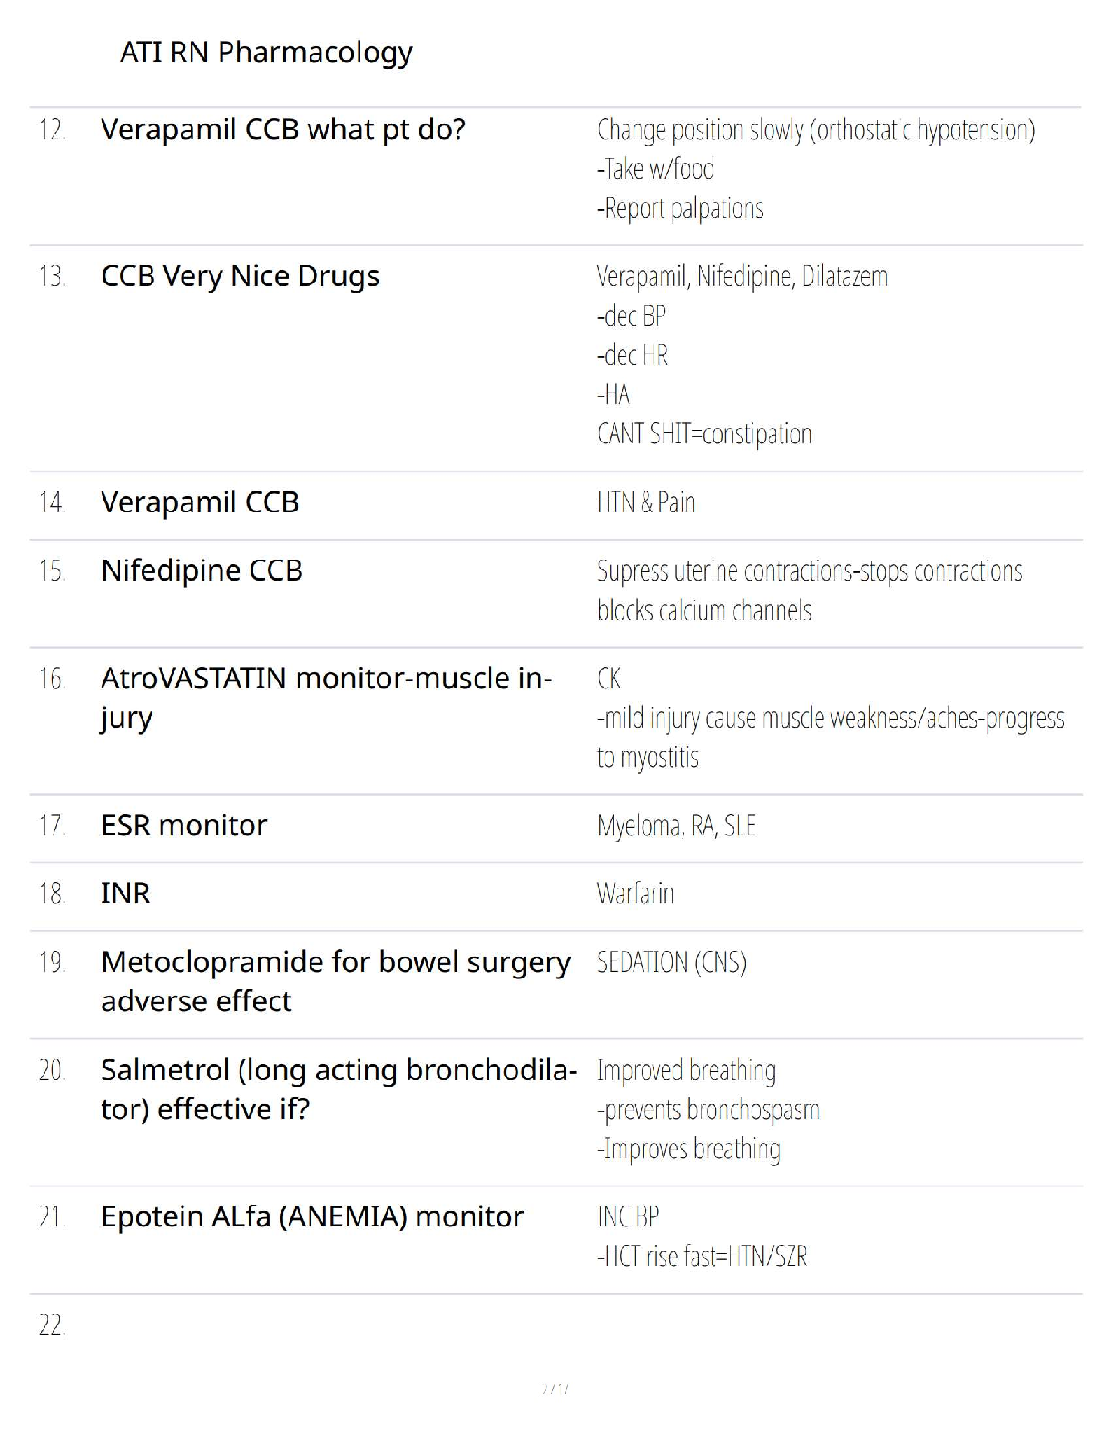Select the 'Nifedipine CCB' term
1111x1439 pixels.
point(202,571)
